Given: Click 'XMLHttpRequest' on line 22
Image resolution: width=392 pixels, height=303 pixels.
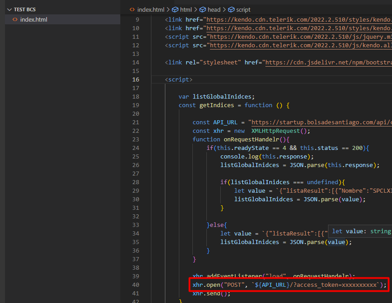Looking at the screenshot, I should coord(275,131).
